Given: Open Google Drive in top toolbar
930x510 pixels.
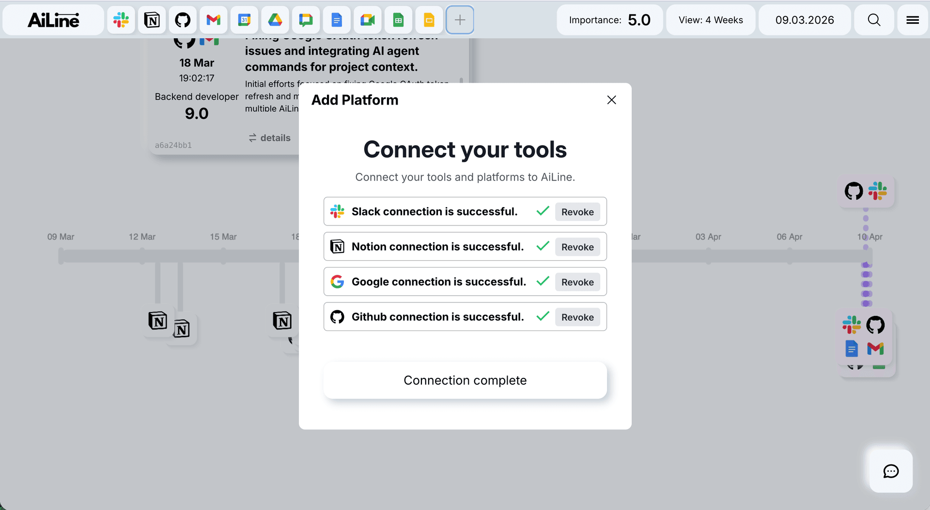Looking at the screenshot, I should 275,20.
